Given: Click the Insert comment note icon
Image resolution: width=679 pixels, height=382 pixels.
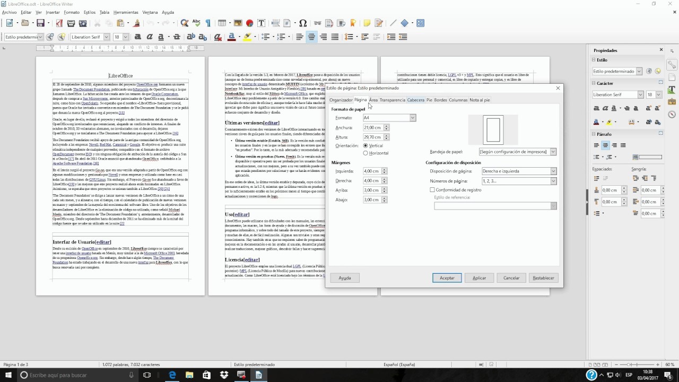Looking at the screenshot, I should coord(367,23).
